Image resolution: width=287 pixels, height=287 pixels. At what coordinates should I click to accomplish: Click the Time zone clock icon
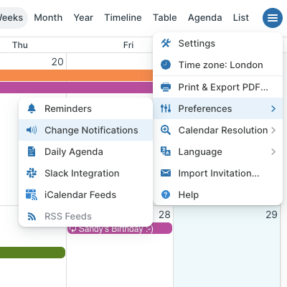[166, 65]
